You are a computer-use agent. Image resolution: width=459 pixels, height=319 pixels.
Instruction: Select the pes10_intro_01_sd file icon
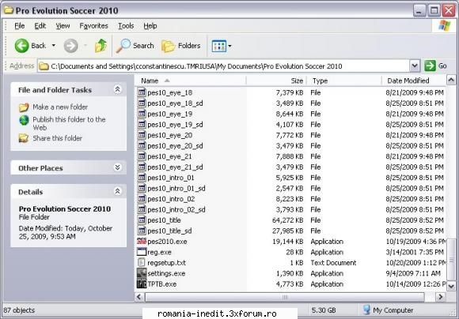point(142,188)
